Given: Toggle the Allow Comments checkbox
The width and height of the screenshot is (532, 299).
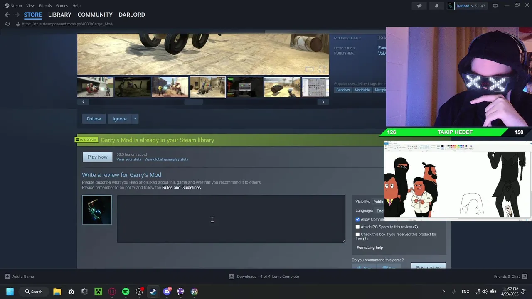Looking at the screenshot, I should click(x=357, y=220).
